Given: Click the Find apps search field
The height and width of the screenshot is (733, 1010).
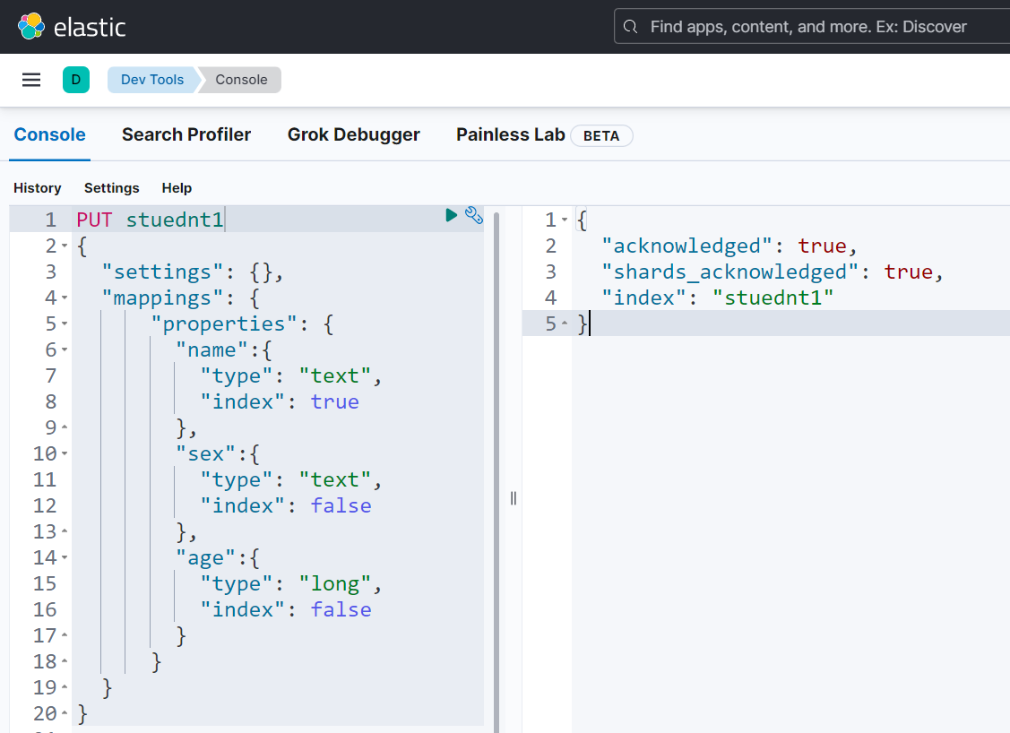Looking at the screenshot, I should click(x=807, y=27).
